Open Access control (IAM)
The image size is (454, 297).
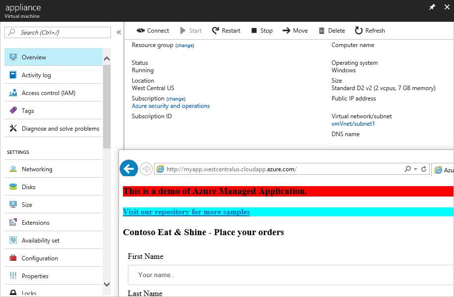click(x=13, y=93)
